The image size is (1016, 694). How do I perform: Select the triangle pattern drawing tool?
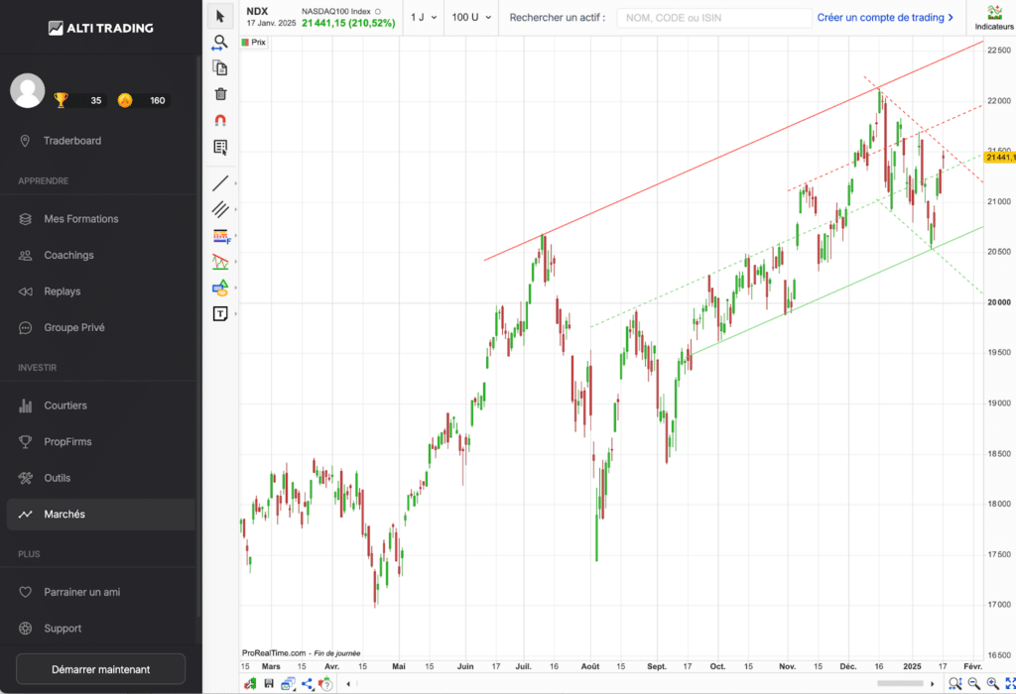click(220, 262)
